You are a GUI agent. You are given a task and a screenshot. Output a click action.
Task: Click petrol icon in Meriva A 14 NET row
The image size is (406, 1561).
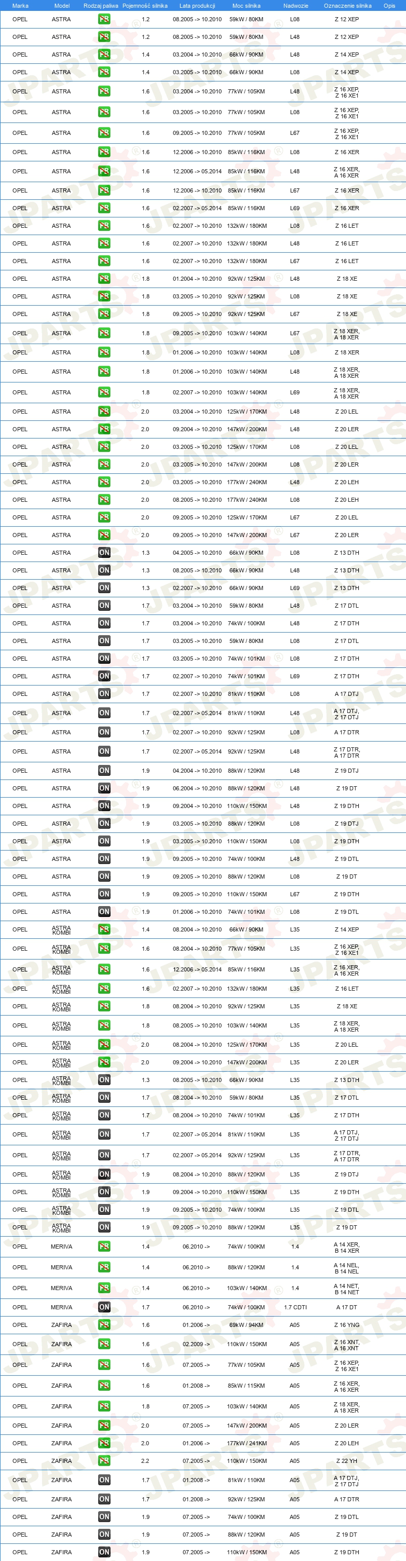click(x=104, y=1289)
